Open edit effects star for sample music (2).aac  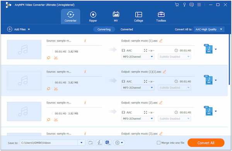click(49, 120)
